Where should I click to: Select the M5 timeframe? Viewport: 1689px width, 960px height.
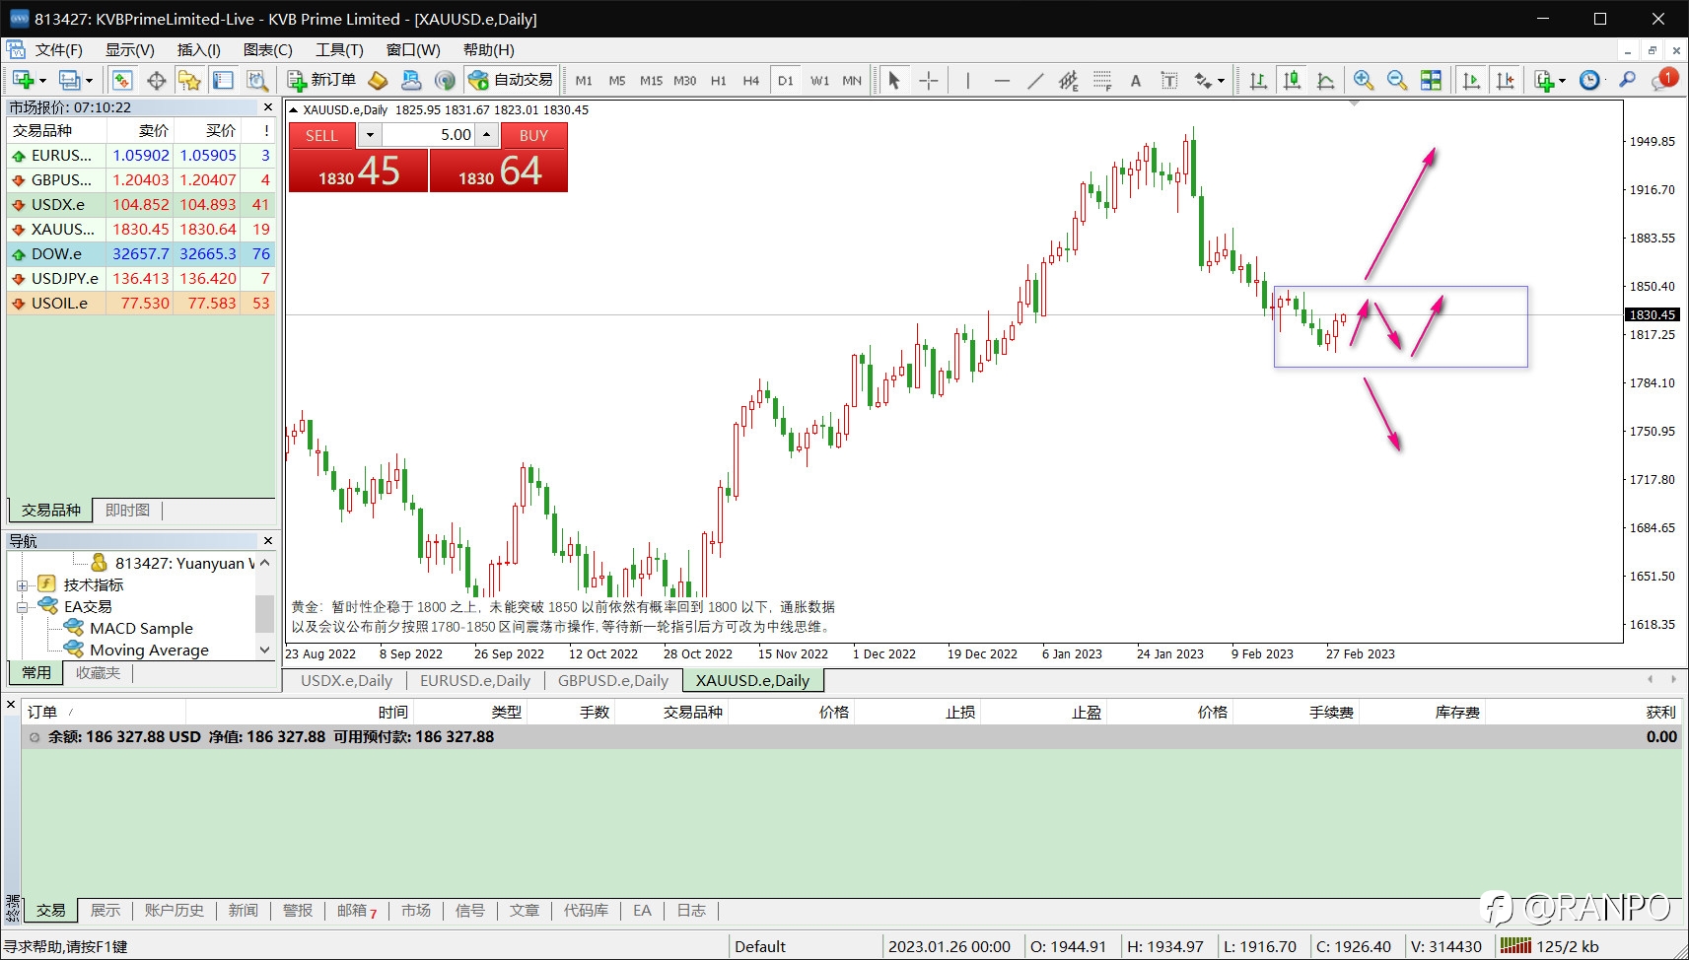[617, 81]
